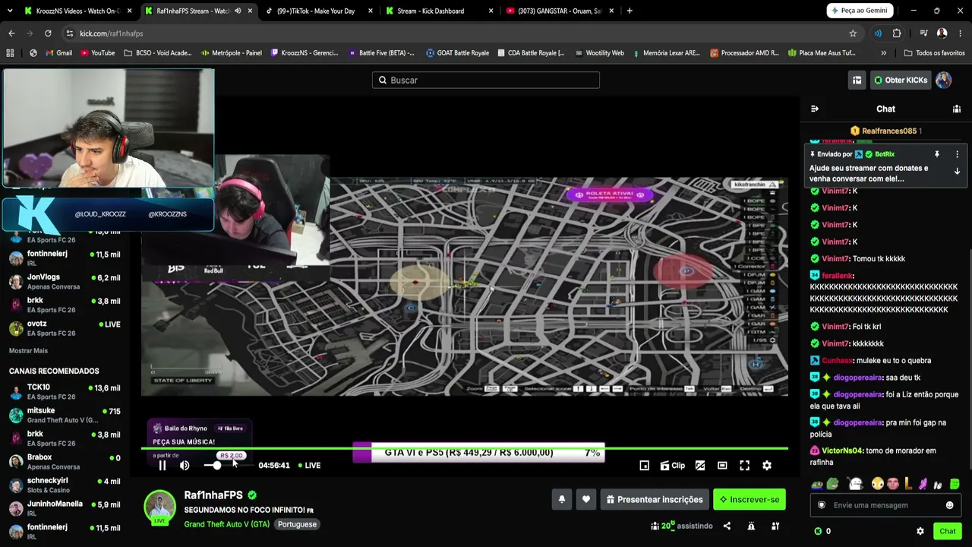
Task: Collapse the chat panel
Action: (815, 109)
